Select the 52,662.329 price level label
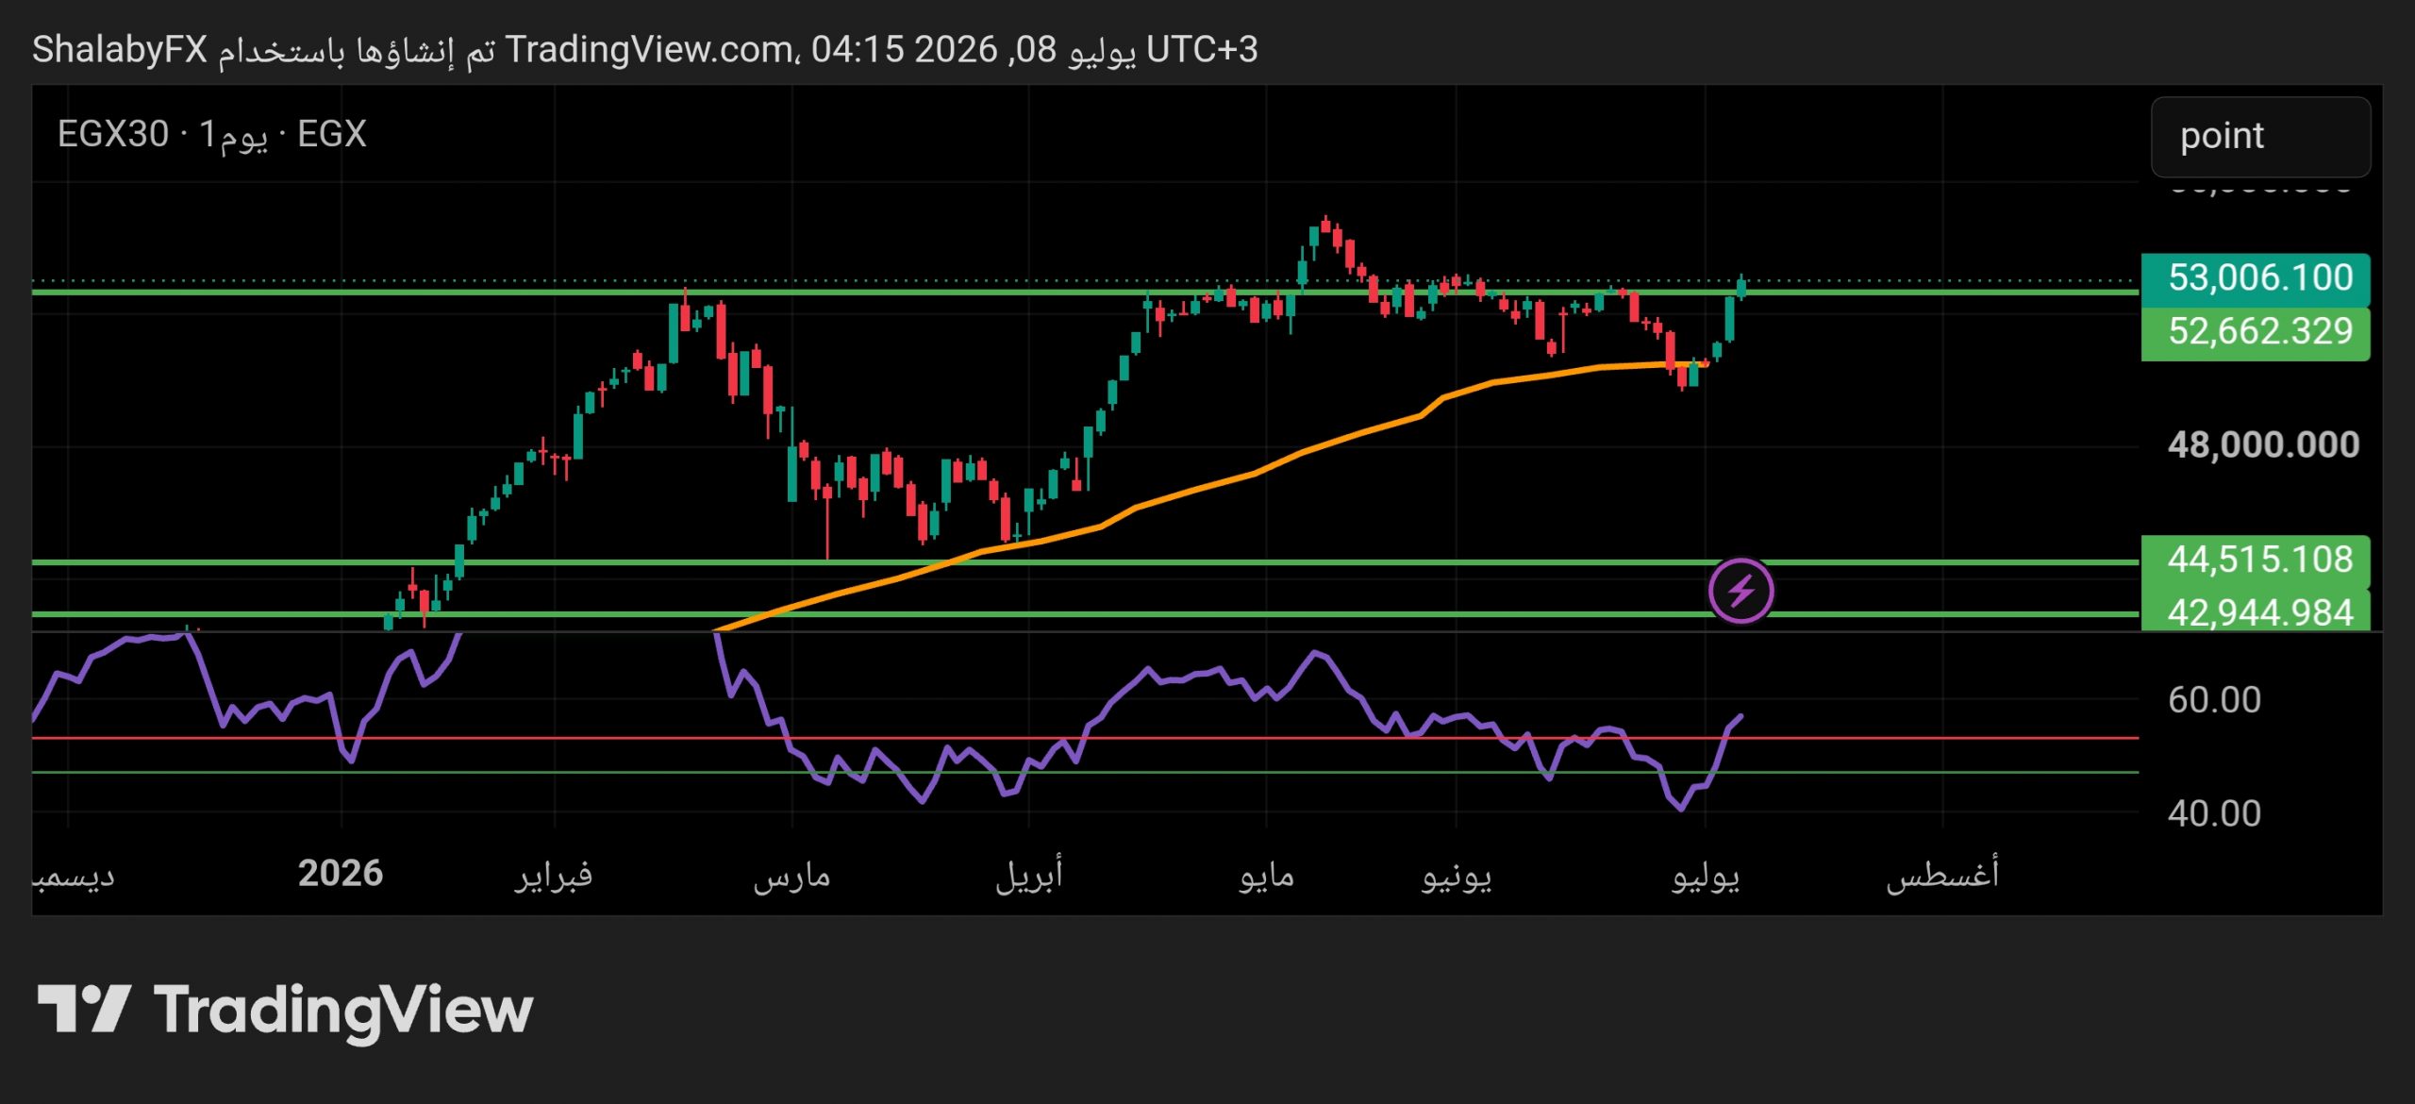Viewport: 2415px width, 1104px height. [x=2256, y=332]
